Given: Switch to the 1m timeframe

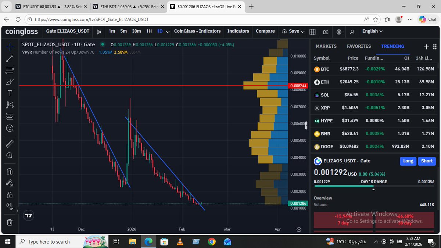Looking at the screenshot, I should [x=112, y=31].
